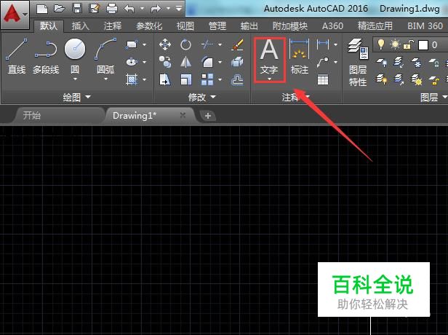Click the linear dimension icon

click(x=323, y=44)
